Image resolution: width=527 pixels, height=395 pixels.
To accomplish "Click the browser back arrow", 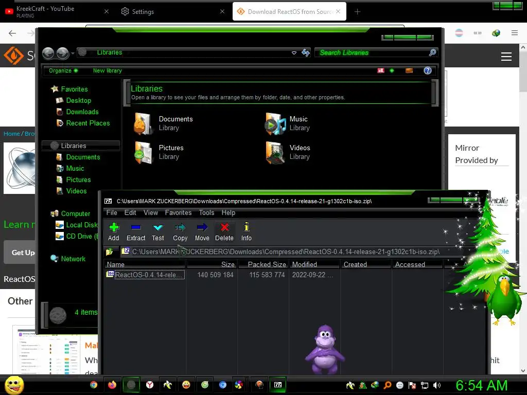I will [12, 33].
